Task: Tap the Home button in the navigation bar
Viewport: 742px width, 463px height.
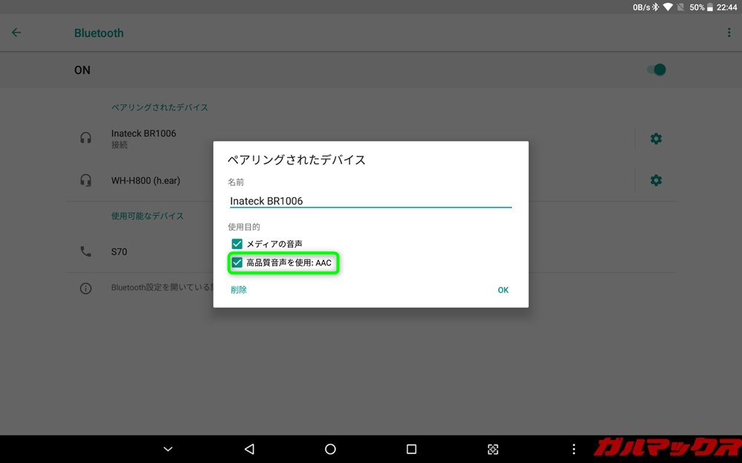Action: pyautogui.click(x=329, y=449)
